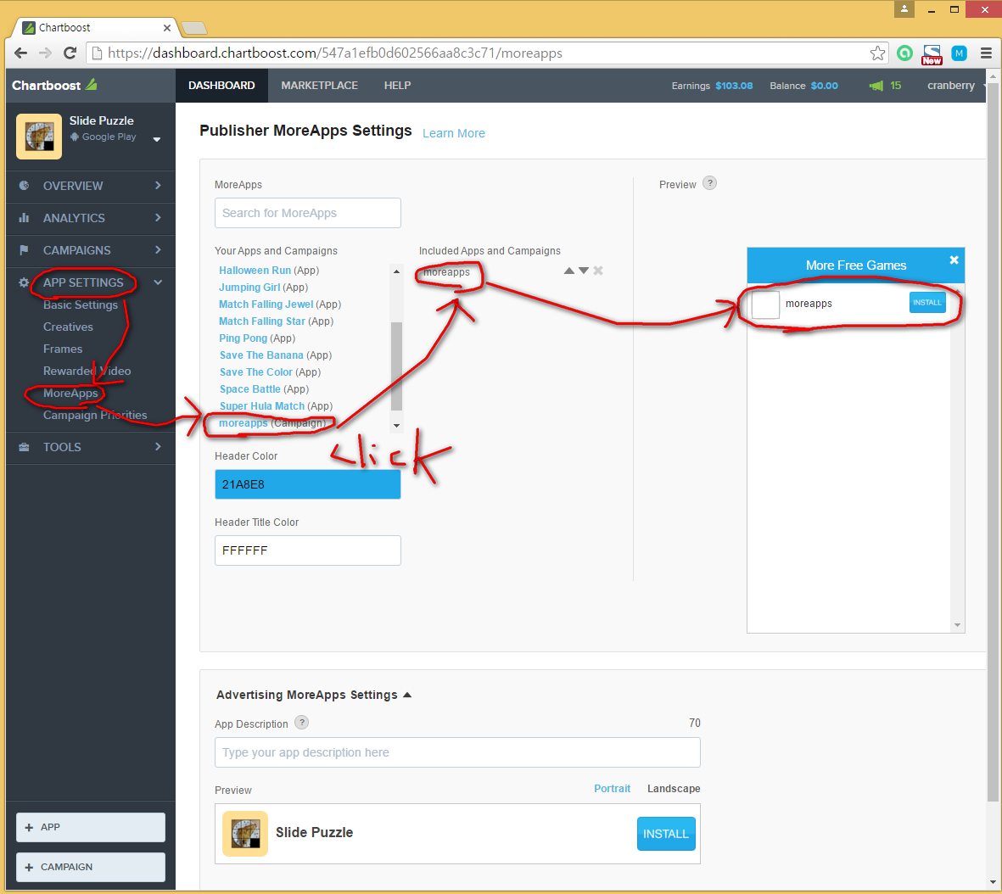Click the Learn More link
Image resolution: width=1002 pixels, height=894 pixels.
point(454,133)
